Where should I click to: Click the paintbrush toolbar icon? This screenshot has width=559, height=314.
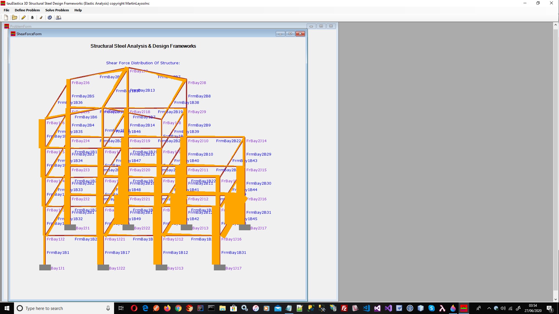click(41, 17)
